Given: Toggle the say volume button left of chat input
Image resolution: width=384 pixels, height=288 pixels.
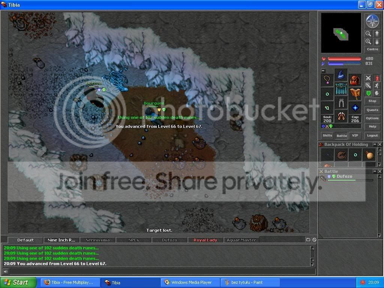Looking at the screenshot, I should [x=5, y=271].
